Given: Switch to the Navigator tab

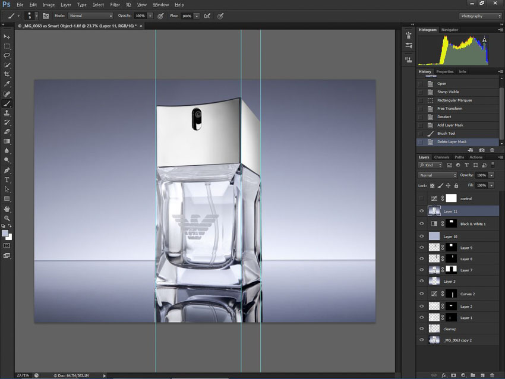Looking at the screenshot, I should point(450,30).
